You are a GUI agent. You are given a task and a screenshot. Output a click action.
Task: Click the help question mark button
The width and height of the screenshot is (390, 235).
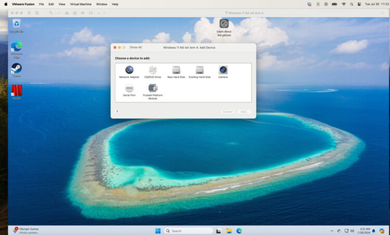pyautogui.click(x=117, y=112)
